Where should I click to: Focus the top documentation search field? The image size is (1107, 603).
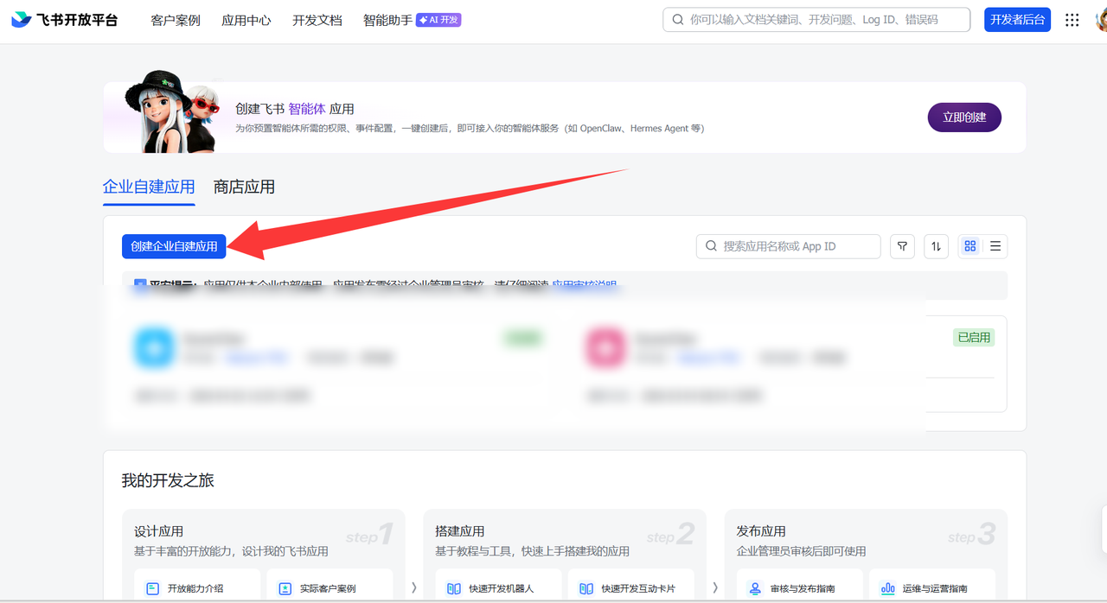[816, 20]
